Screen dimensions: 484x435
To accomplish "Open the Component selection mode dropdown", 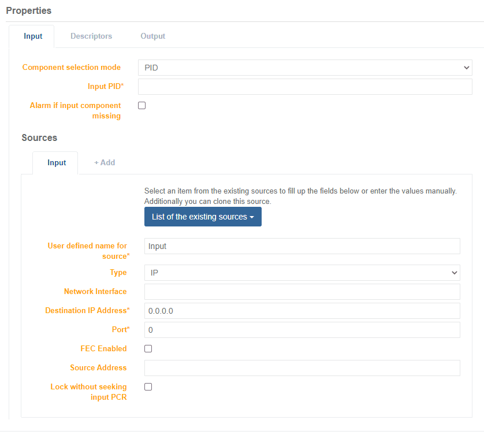I will click(304, 67).
